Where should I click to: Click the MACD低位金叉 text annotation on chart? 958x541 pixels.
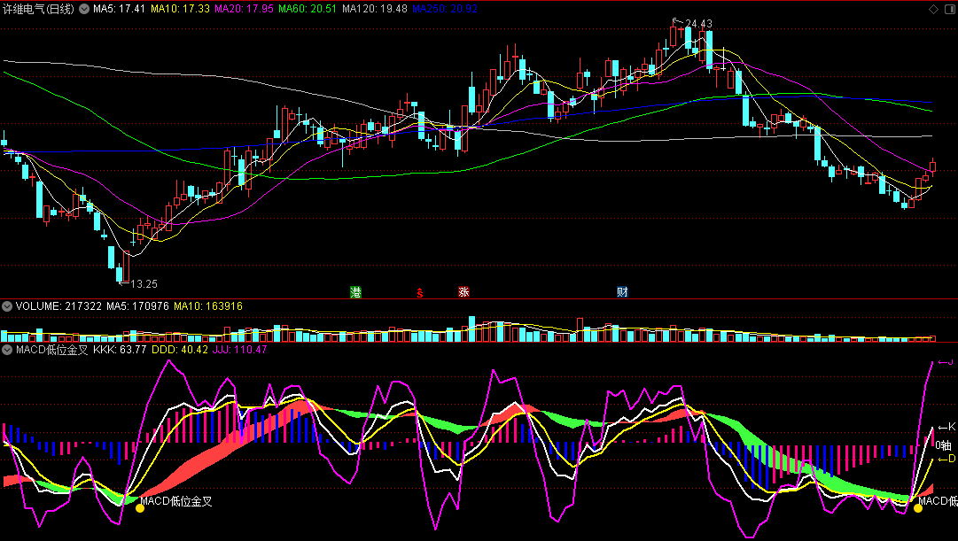point(176,501)
